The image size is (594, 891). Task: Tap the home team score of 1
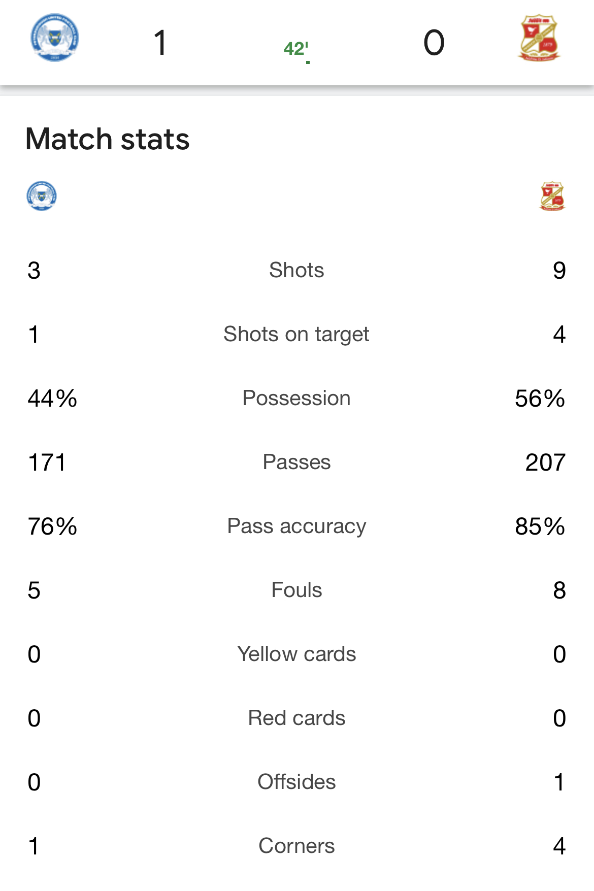point(160,43)
